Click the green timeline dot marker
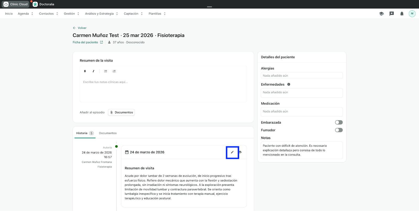 click(117, 146)
